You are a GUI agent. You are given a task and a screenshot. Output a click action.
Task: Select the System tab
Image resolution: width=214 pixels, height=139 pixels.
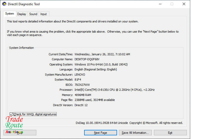pos(10,14)
